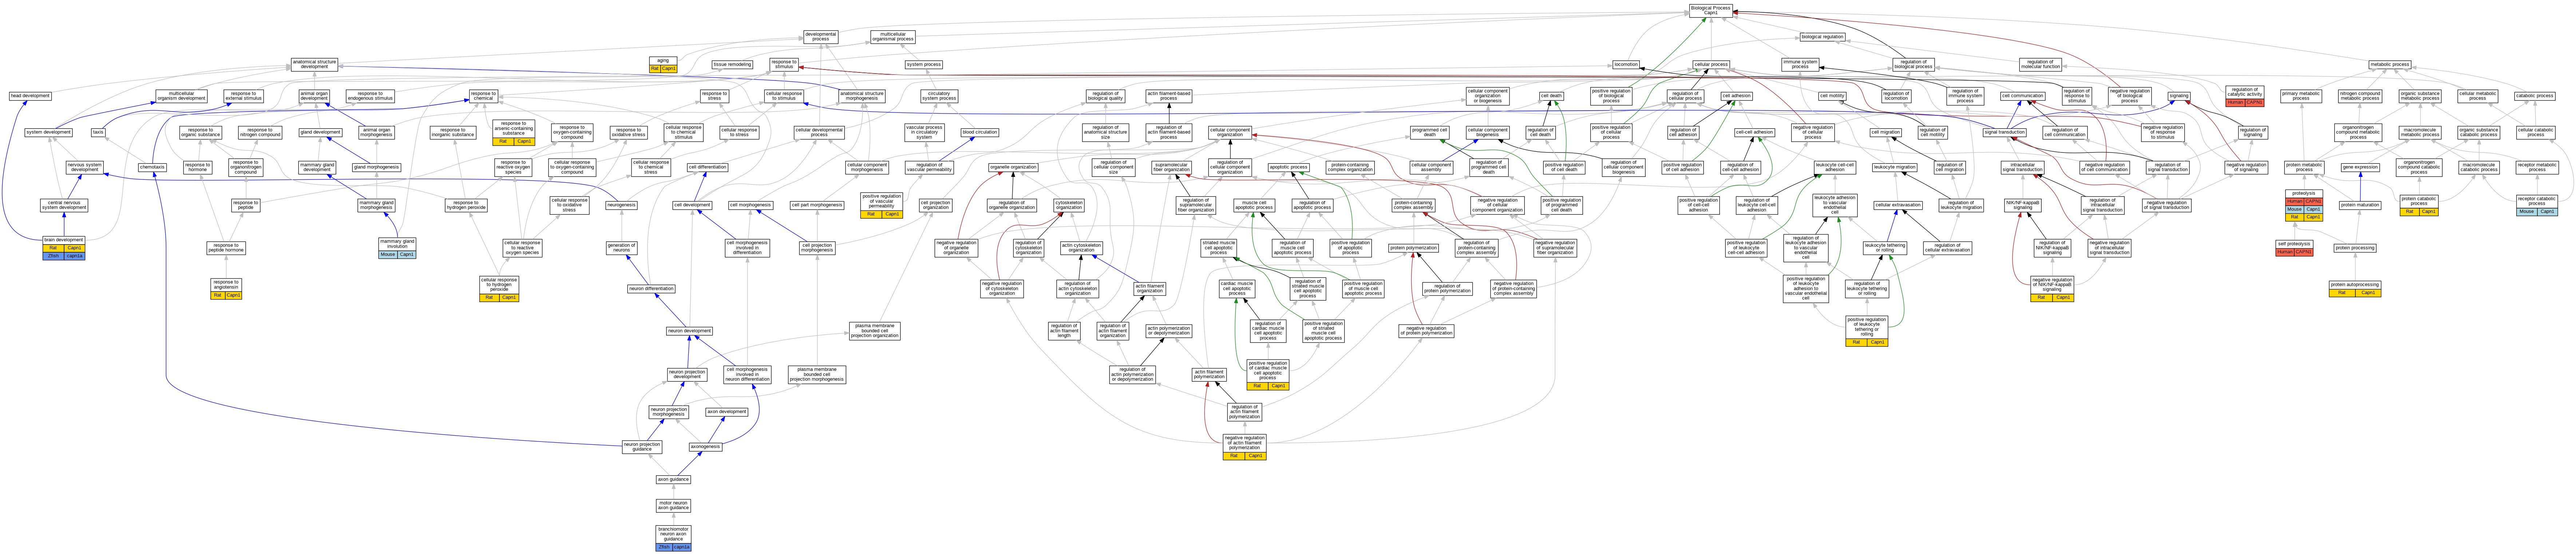Click the 'neuron projection guidance' node

pos(642,446)
